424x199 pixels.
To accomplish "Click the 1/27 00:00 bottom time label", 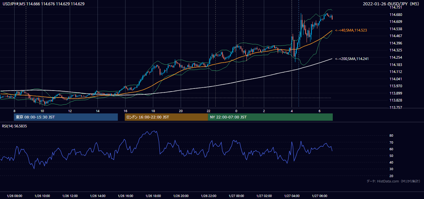I will tap(236, 196).
